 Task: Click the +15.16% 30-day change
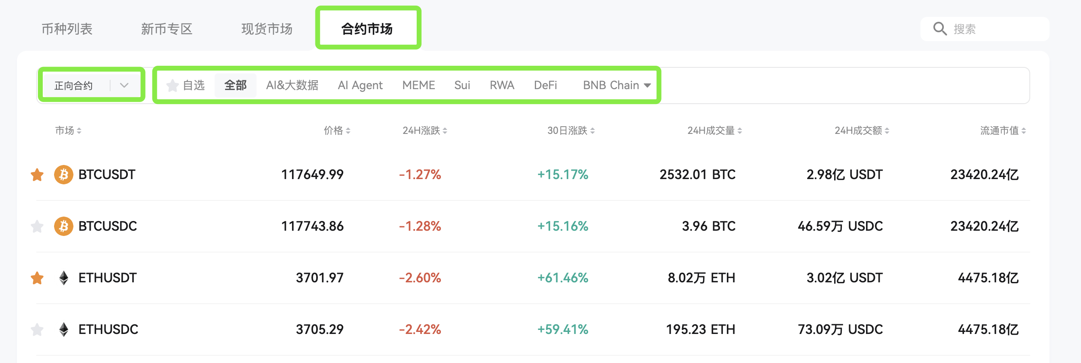[563, 226]
